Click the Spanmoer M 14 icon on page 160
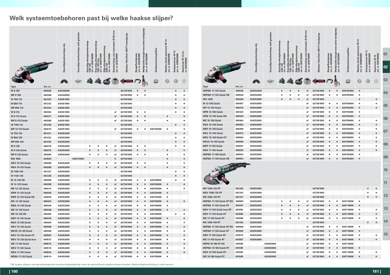This screenshot has width=390, height=275. (x=184, y=81)
